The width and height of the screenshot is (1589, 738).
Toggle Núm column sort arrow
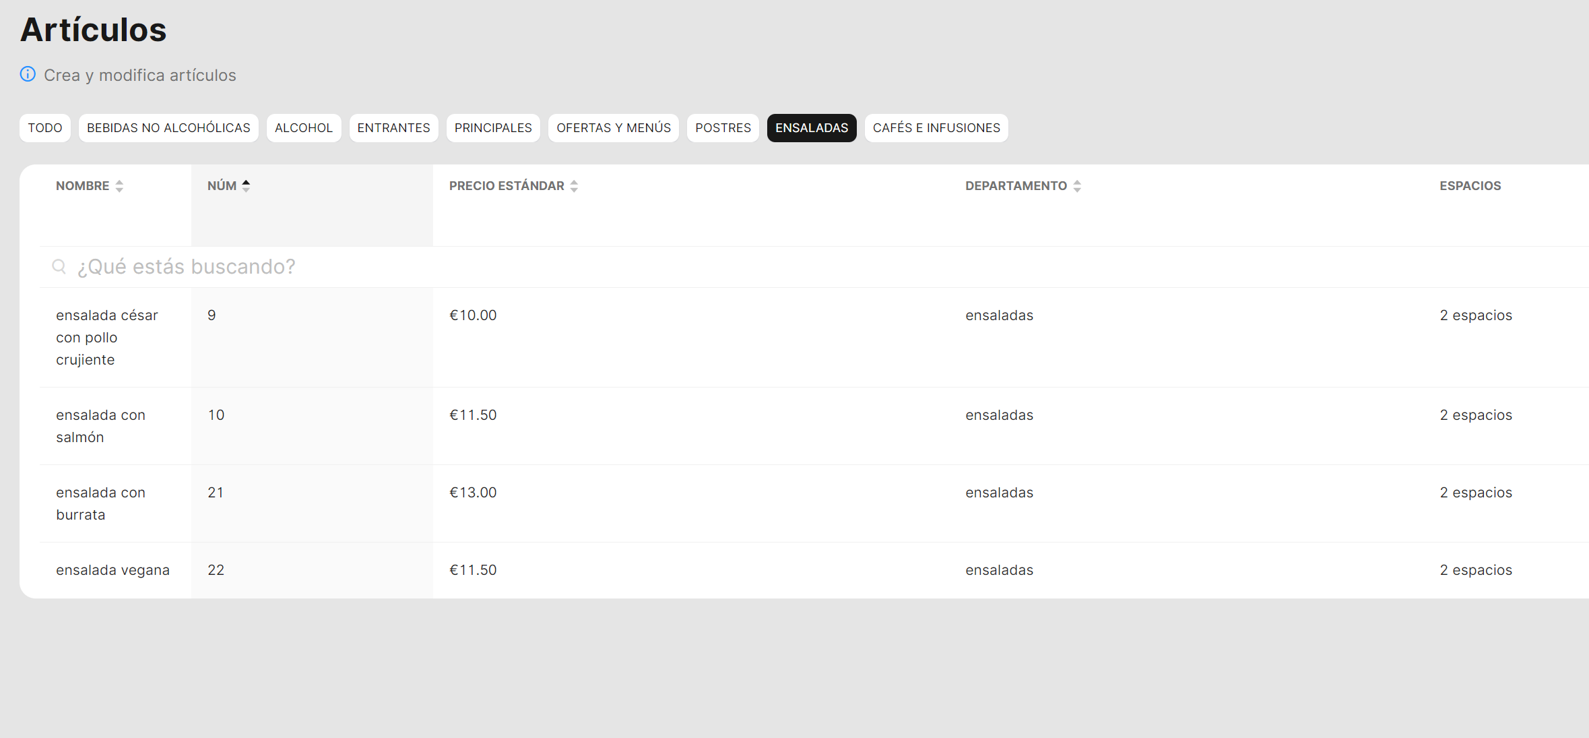tap(246, 186)
